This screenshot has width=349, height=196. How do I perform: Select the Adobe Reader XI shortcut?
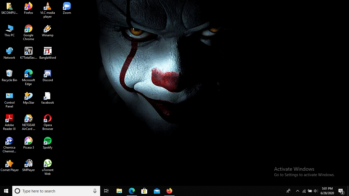pos(9,122)
